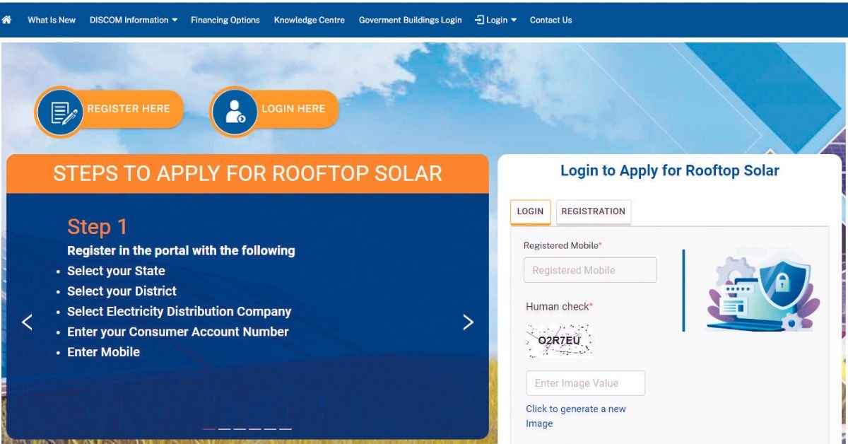Go to previous slide with left arrow
Viewport: 848px width, 444px height.
27,322
